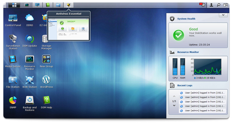The width and height of the screenshot is (234, 126).
Task: Collapse the widget panel with the chevron button
Action: click(223, 15)
